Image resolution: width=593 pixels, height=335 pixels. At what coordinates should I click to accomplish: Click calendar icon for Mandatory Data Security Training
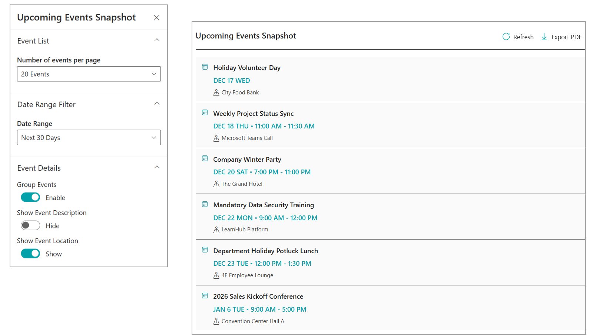point(205,204)
